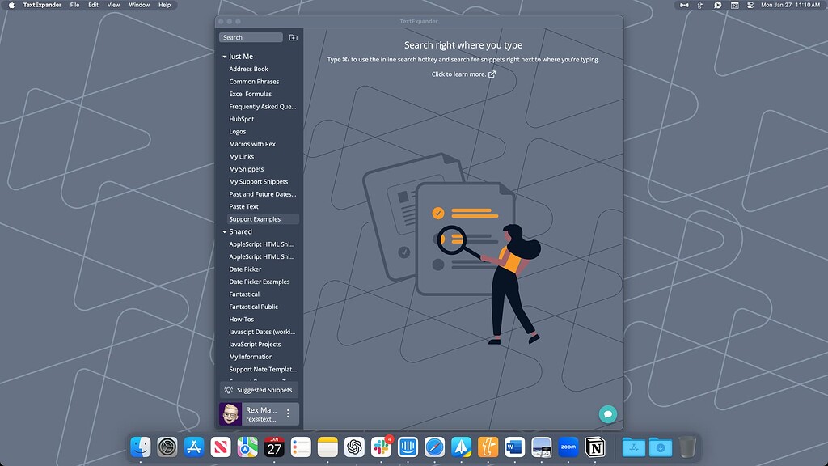Expand the Date Picker Examples group
The image size is (828, 466).
pos(260,282)
